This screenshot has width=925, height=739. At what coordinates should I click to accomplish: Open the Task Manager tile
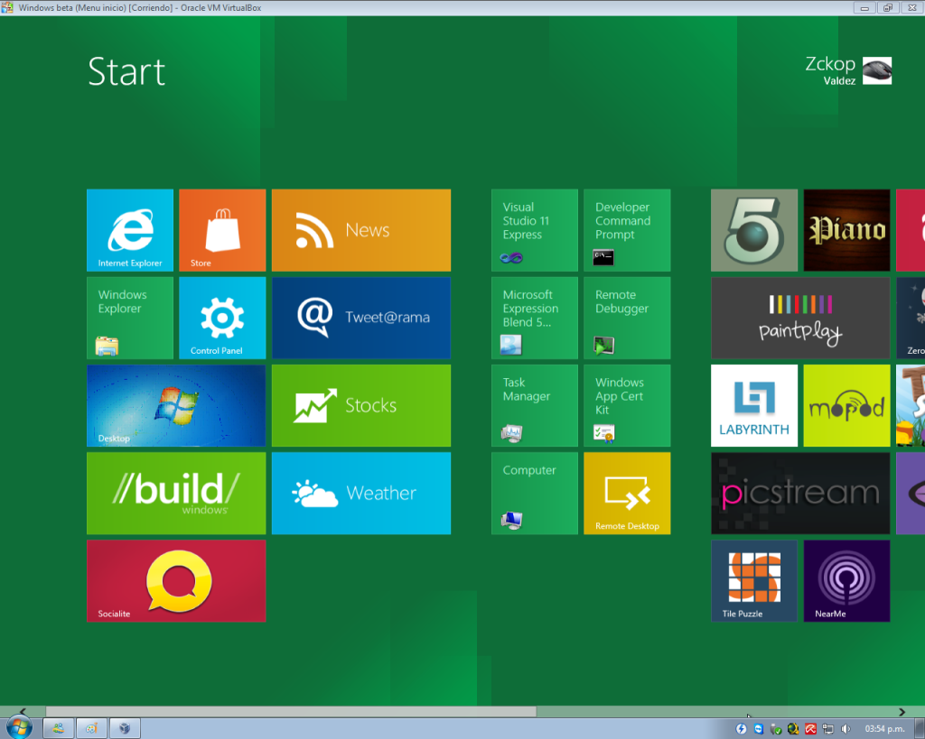point(535,405)
